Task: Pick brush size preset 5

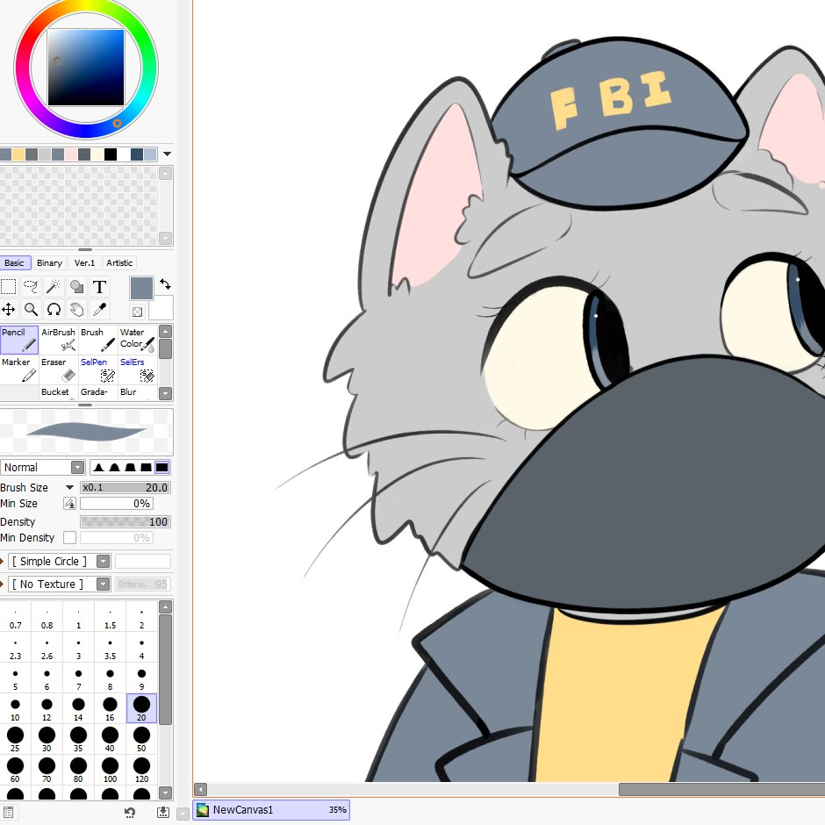Action: [x=15, y=678]
